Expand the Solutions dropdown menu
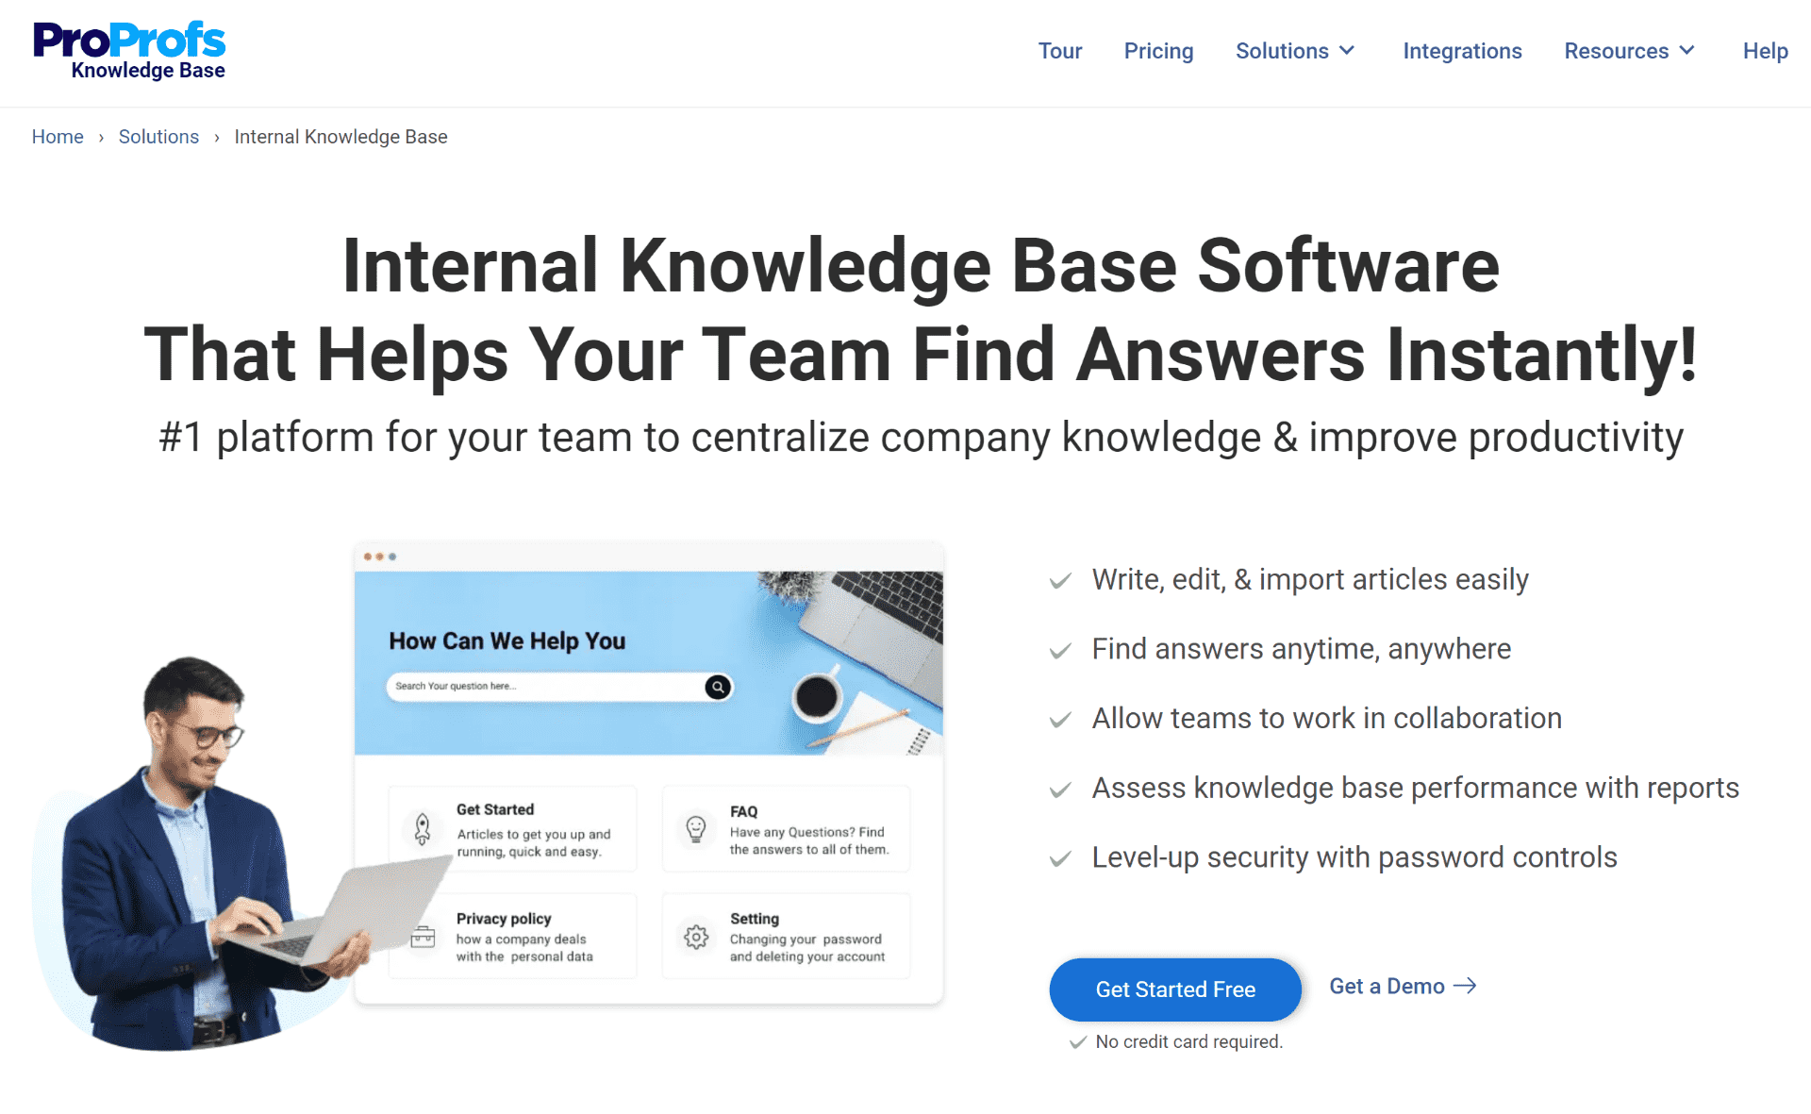The height and width of the screenshot is (1114, 1811). pyautogui.click(x=1292, y=52)
